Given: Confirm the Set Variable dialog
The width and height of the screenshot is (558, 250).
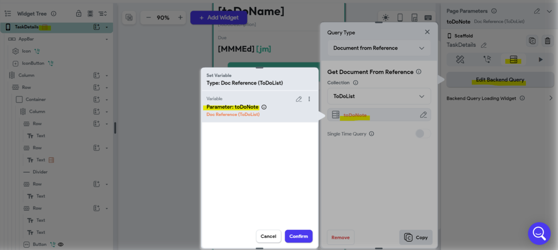Looking at the screenshot, I should (x=299, y=236).
